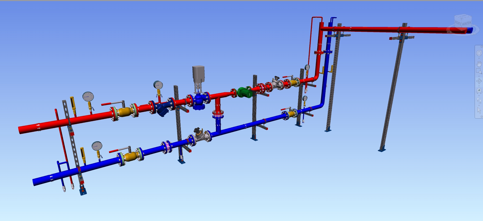Select the pink flange spacer on lower blue pipe
The width and height of the screenshot is (483, 221).
[x=167, y=147]
